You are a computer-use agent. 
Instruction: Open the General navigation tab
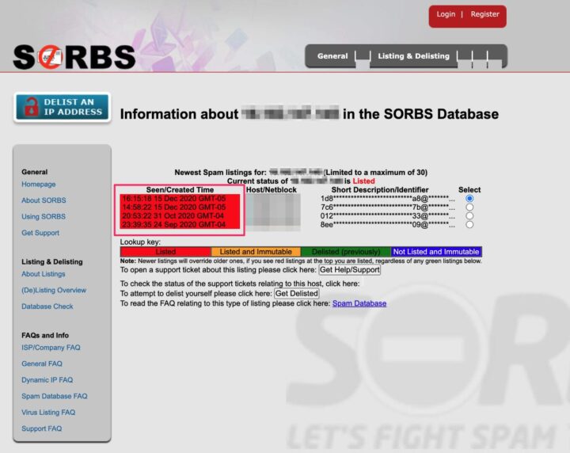tap(332, 56)
